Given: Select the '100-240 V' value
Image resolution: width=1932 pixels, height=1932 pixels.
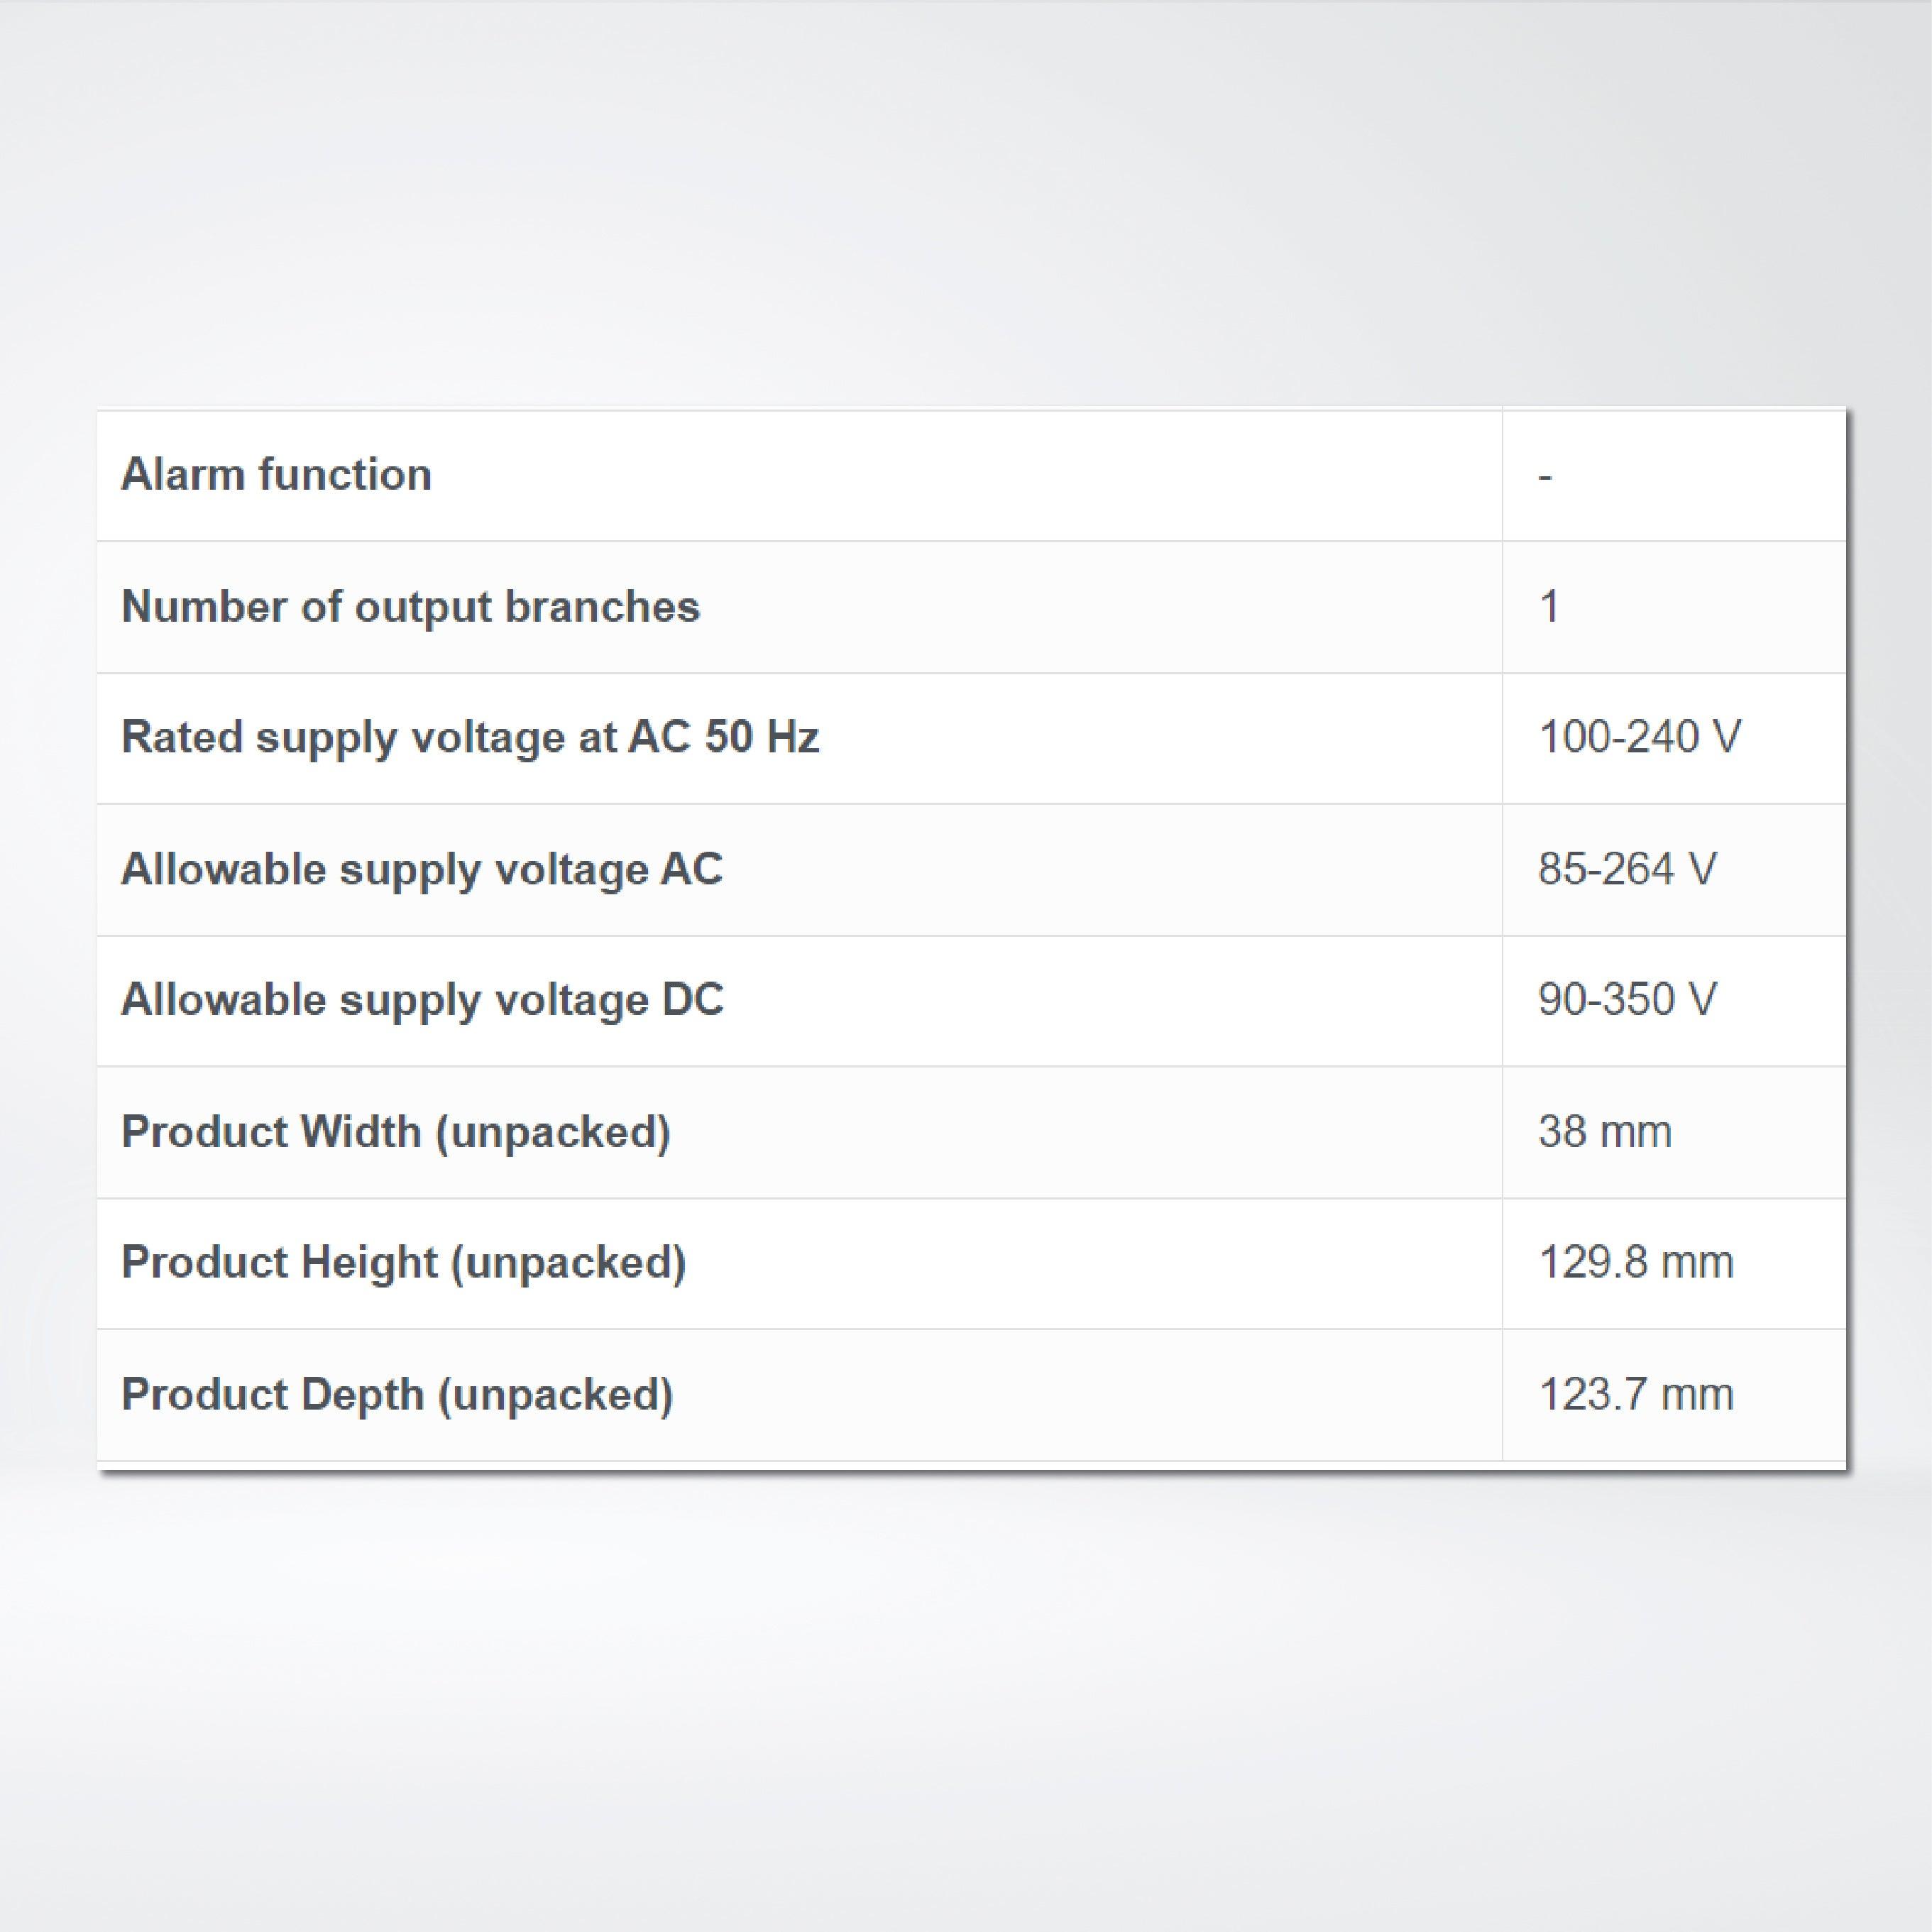Looking at the screenshot, I should (1640, 738).
